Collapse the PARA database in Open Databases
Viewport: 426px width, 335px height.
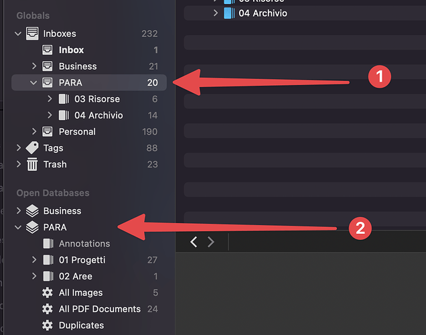[18, 227]
